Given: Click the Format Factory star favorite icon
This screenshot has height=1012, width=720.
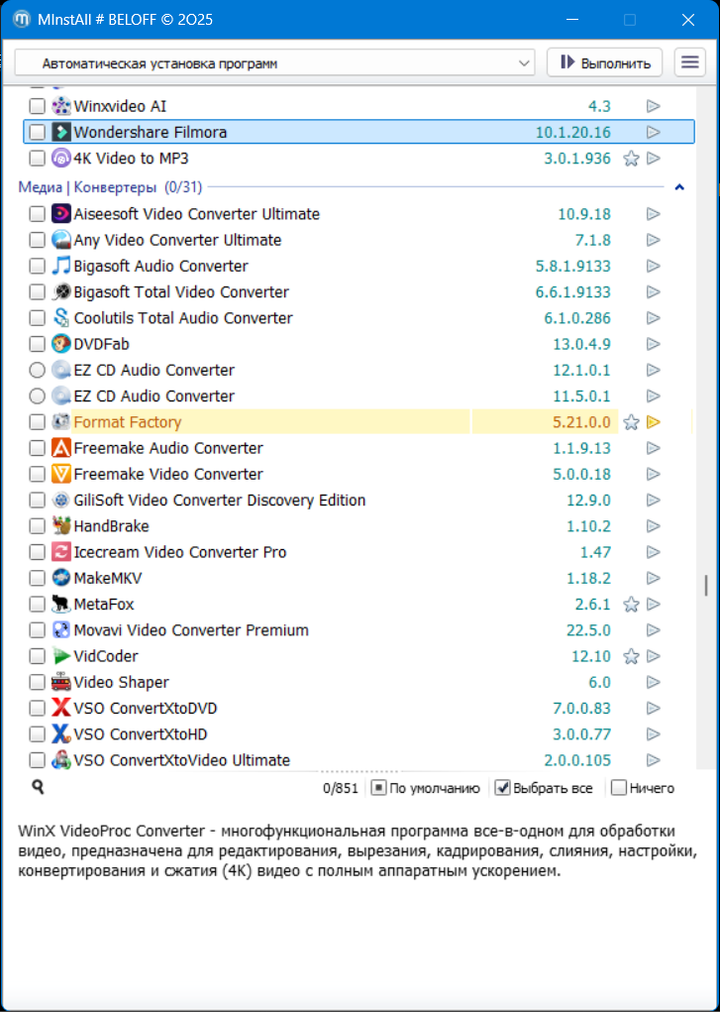Looking at the screenshot, I should (x=631, y=422).
